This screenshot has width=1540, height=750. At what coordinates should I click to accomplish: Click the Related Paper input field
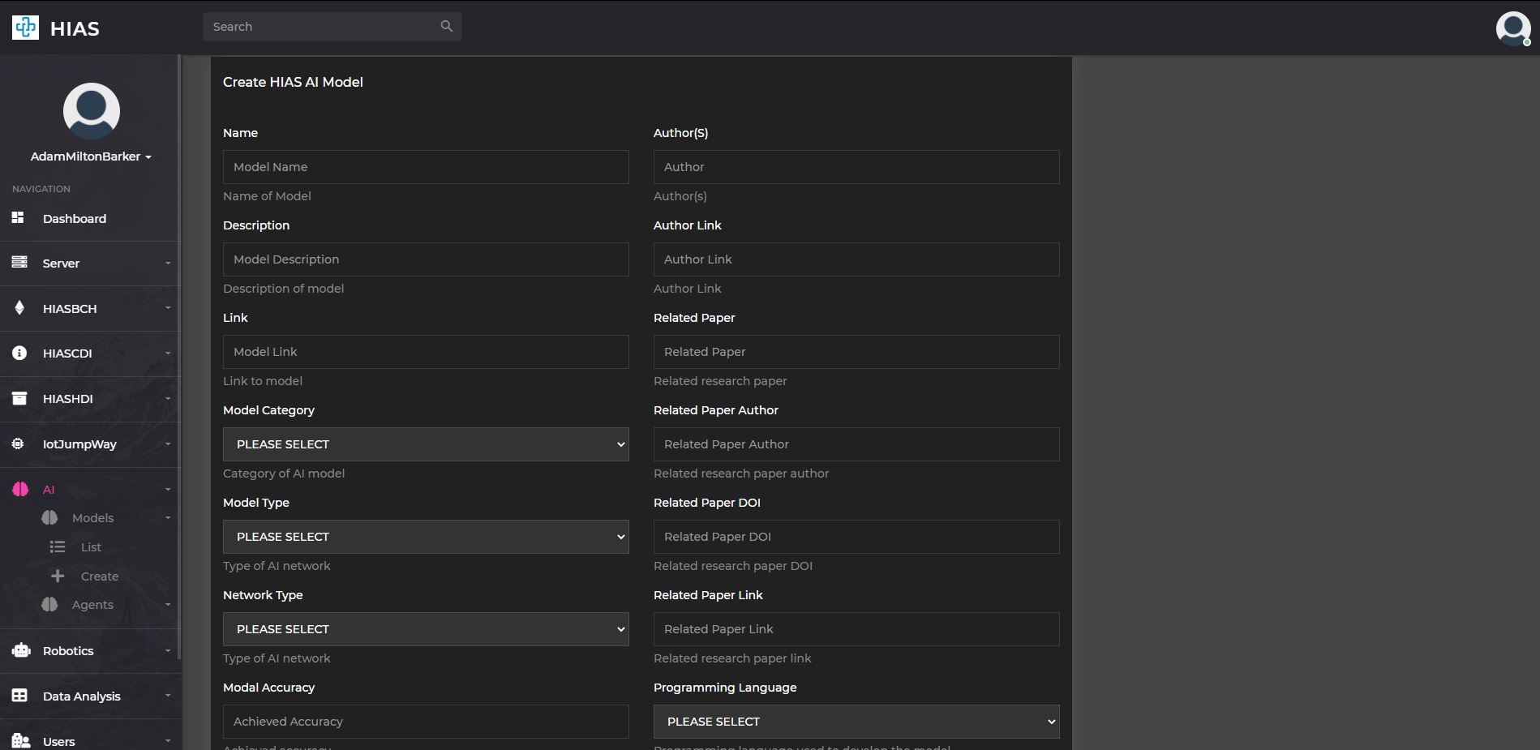[x=856, y=352]
